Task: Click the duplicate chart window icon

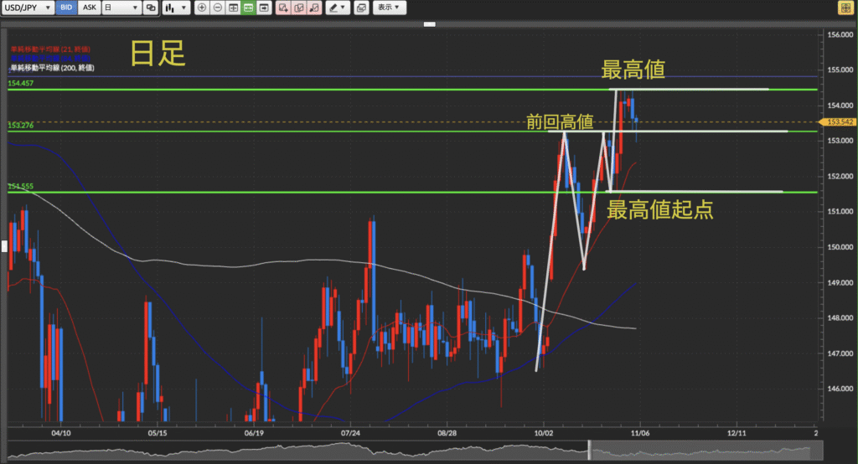Action: pos(361,8)
